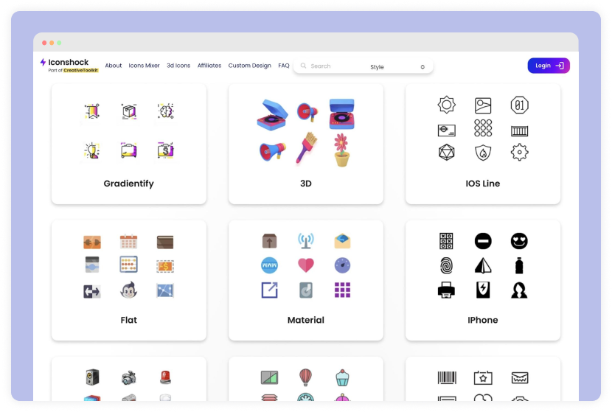Select the Material antenna signal icon
Screen dimensions: 612x412
tap(305, 241)
